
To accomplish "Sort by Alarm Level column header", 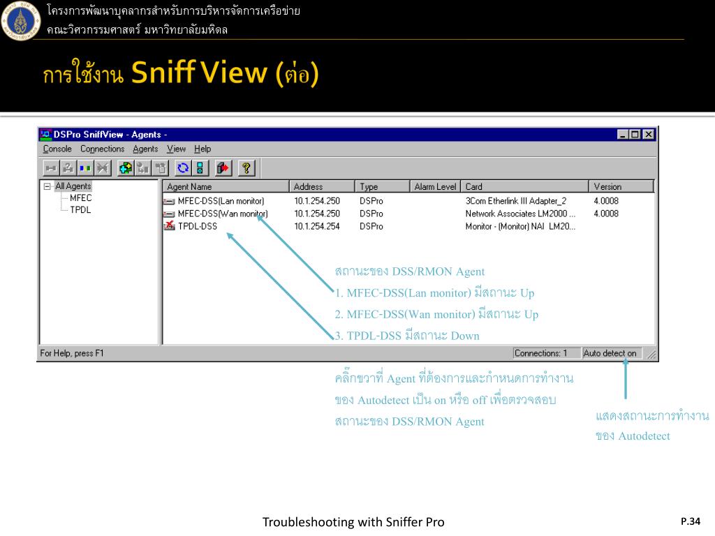I will tap(435, 186).
